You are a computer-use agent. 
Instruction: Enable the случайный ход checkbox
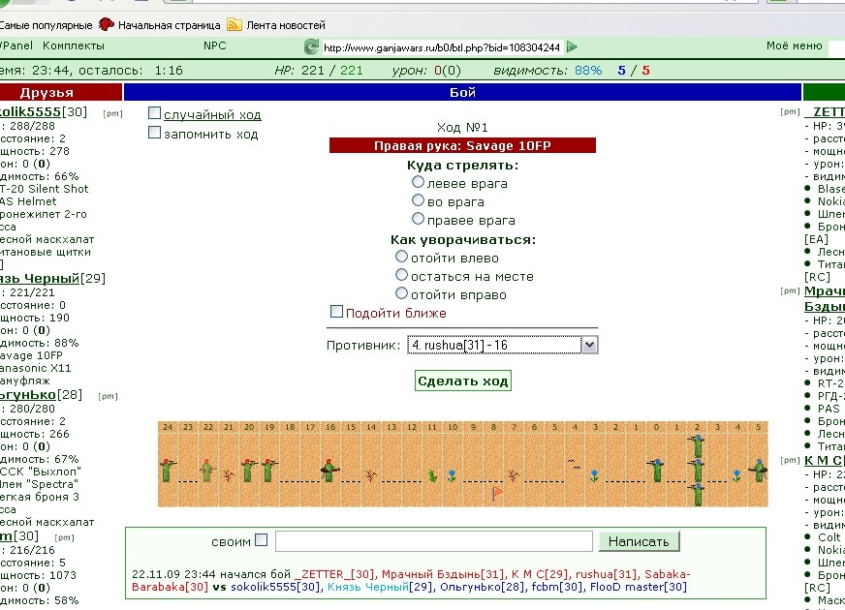[154, 113]
